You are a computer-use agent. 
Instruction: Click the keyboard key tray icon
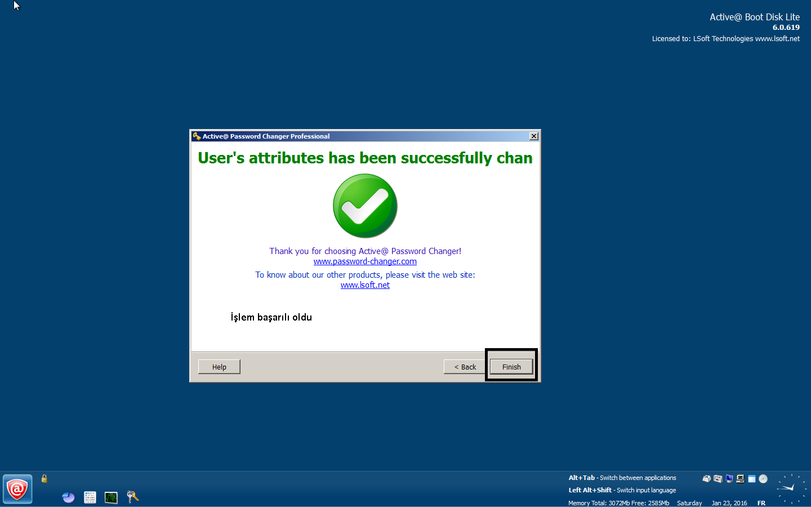click(x=706, y=479)
